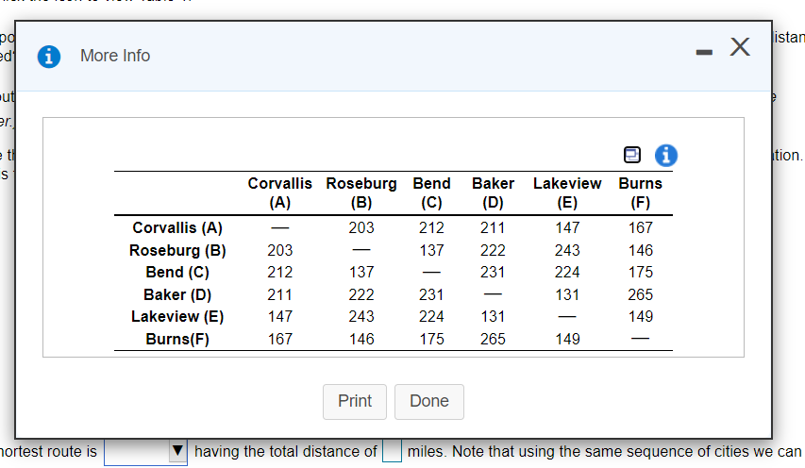Click 149 in the Lakeview (E) row

pos(640,317)
